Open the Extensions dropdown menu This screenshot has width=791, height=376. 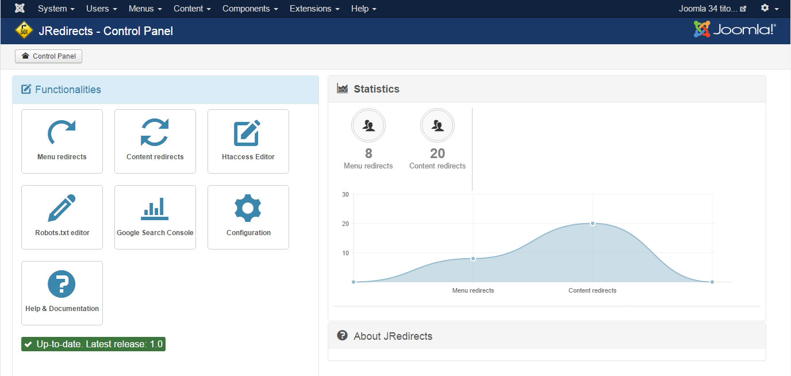click(x=314, y=9)
